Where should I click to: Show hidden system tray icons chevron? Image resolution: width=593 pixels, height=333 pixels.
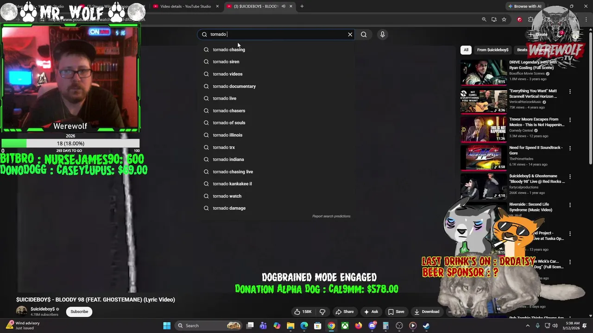(527, 326)
